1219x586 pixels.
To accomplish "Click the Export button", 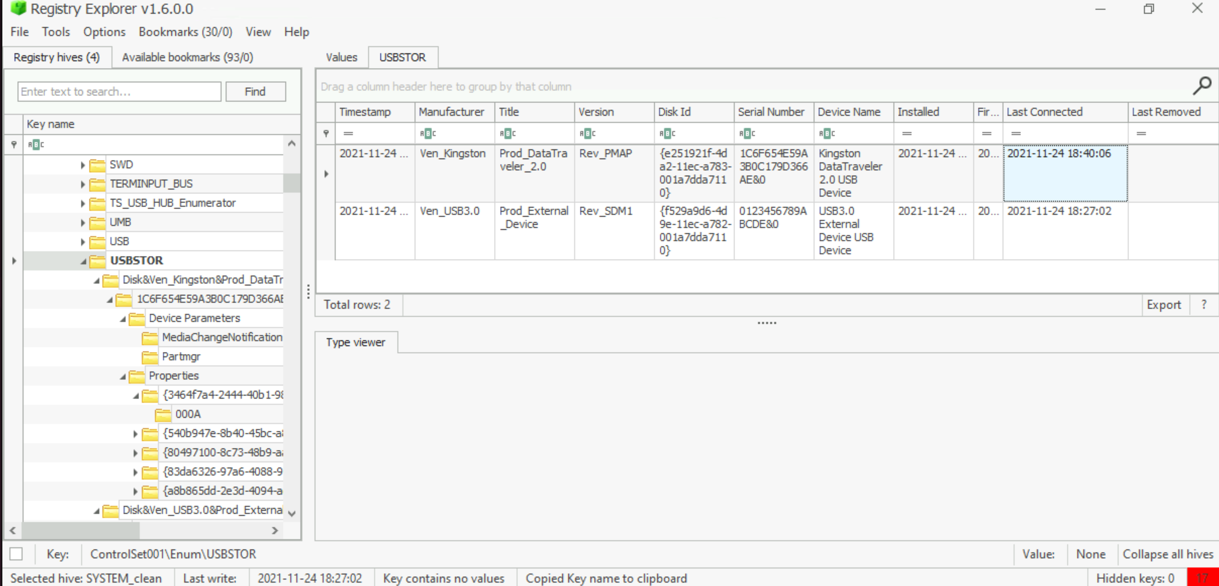I will click(x=1164, y=305).
